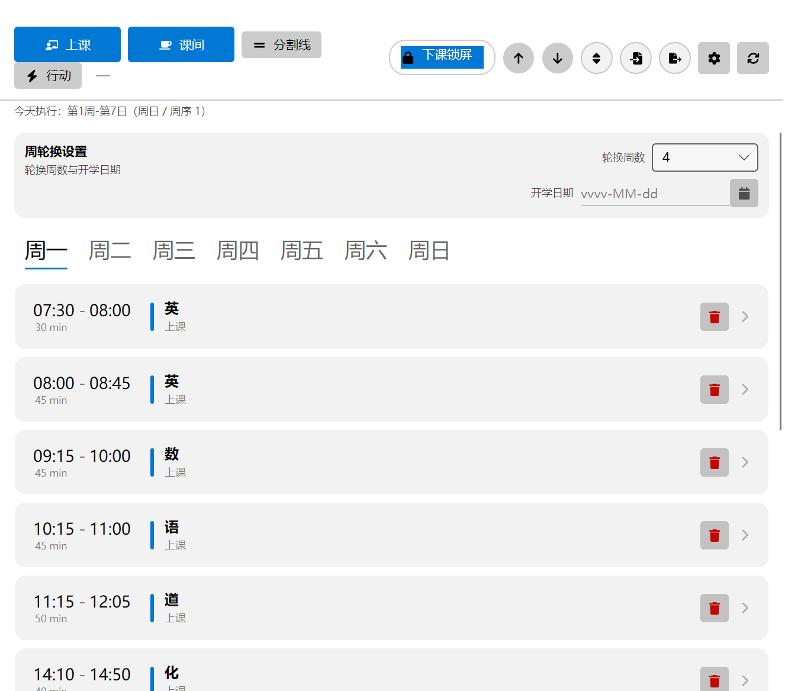Delete the 09:15 - 10:00 class entry

pyautogui.click(x=715, y=462)
